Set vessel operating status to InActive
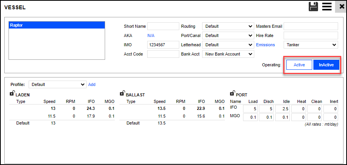Image resolution: width=347 pixels, height=165 pixels. click(x=326, y=65)
